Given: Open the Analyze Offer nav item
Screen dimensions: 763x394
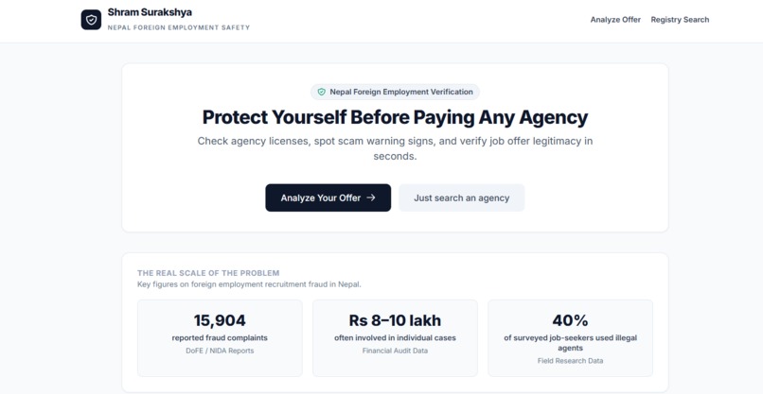Looking at the screenshot, I should 615,20.
